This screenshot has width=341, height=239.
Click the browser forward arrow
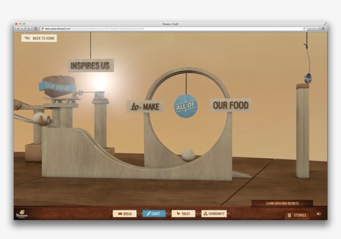(22, 29)
